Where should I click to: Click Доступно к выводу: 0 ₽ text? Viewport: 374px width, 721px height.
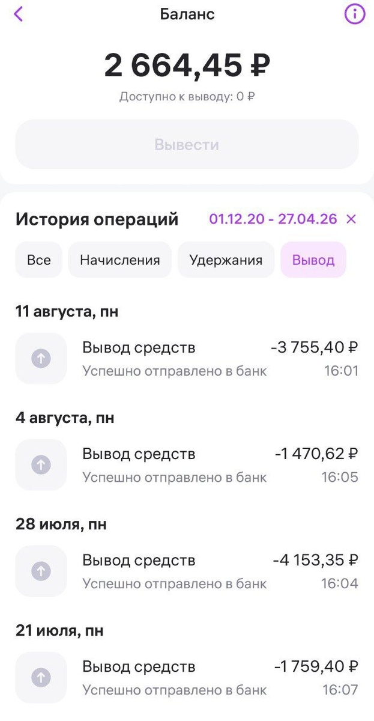coord(187,96)
